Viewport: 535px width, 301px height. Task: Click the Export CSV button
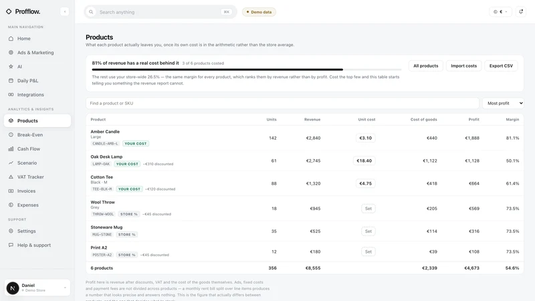[501, 66]
